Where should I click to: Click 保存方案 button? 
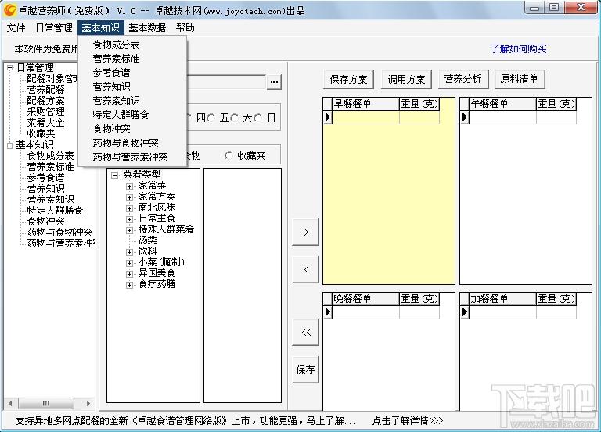348,79
